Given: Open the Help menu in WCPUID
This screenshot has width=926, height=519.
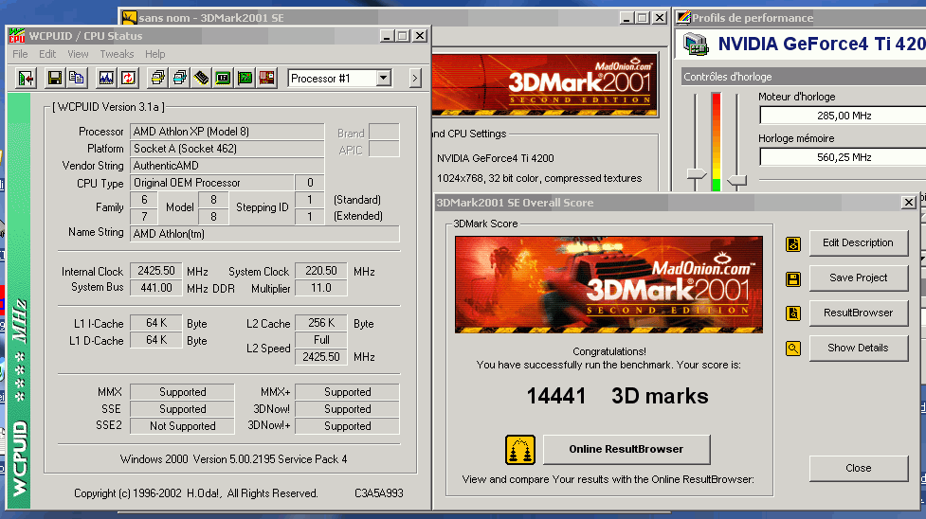Looking at the screenshot, I should (x=155, y=54).
